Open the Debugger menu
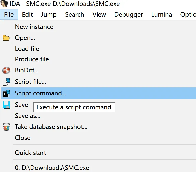The image size is (196, 172). click(129, 14)
